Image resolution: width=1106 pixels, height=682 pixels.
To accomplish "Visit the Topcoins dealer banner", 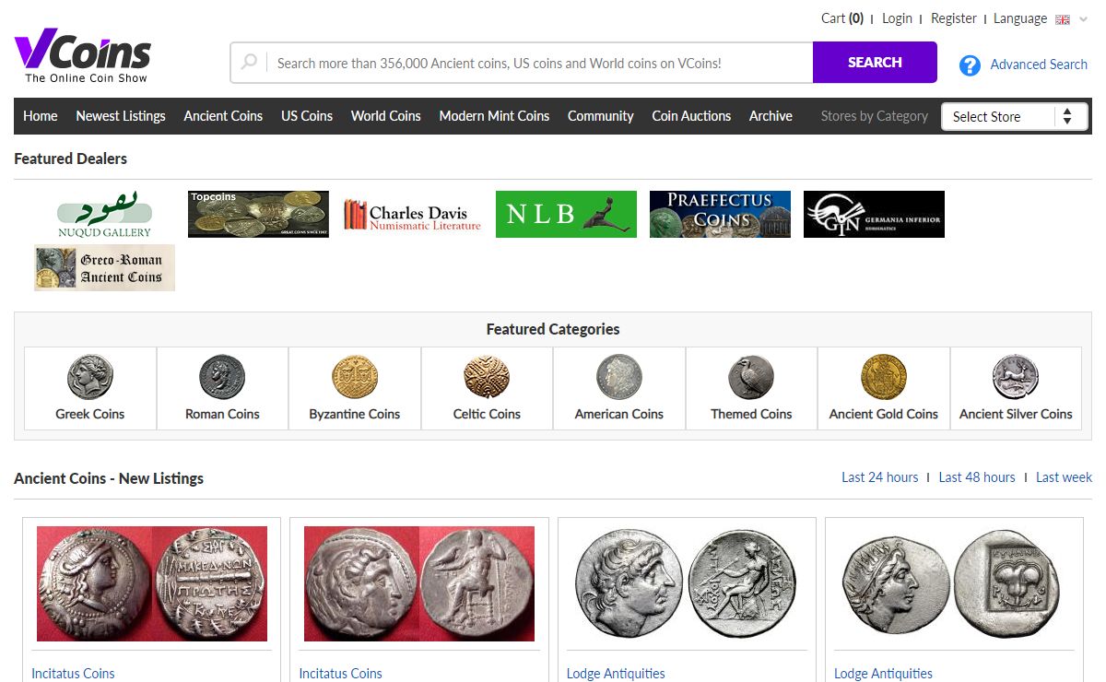I will click(x=258, y=214).
